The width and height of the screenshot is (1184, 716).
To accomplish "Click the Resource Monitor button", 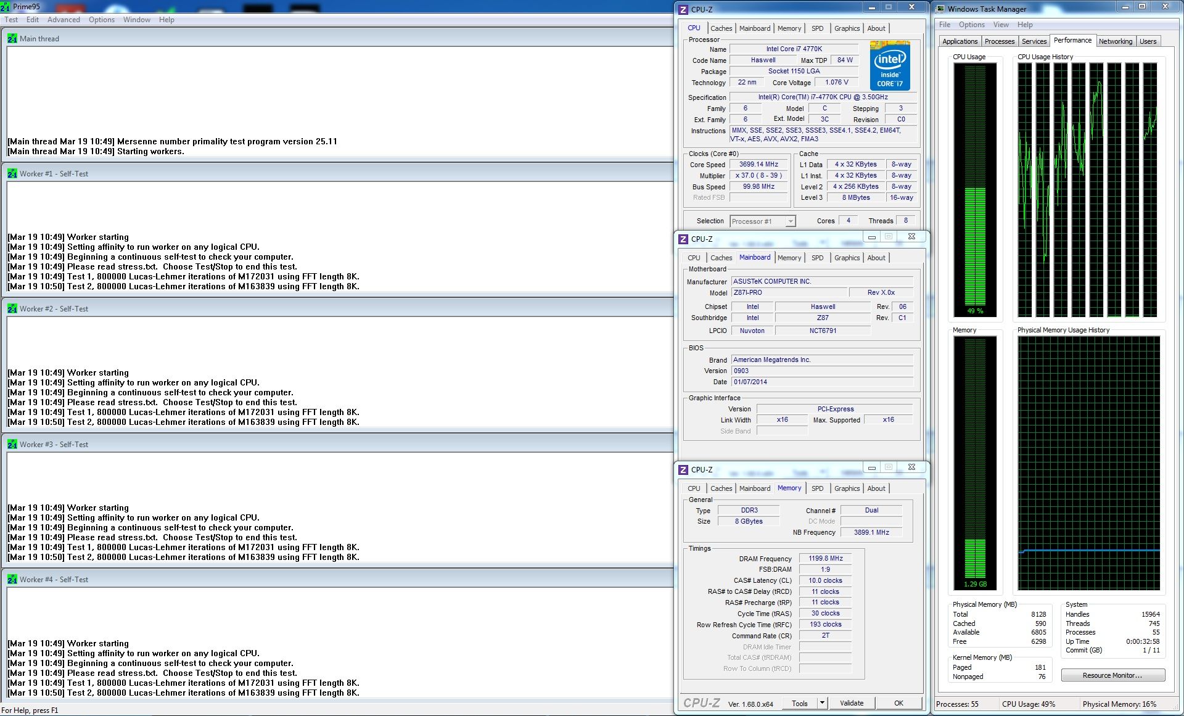I will pyautogui.click(x=1112, y=675).
